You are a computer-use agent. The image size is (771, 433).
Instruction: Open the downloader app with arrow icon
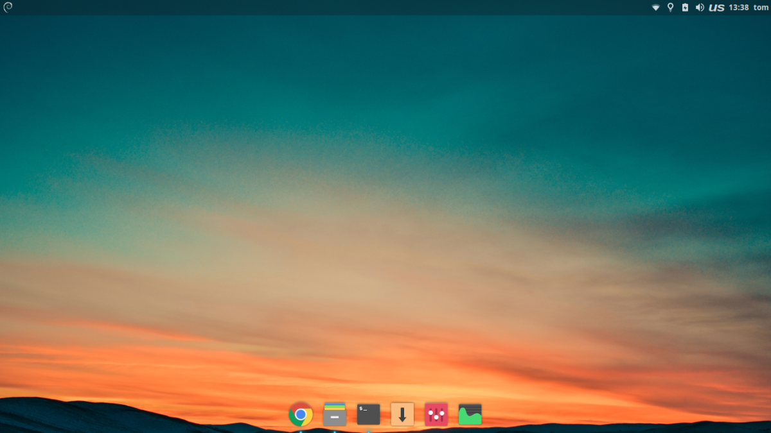(x=402, y=414)
